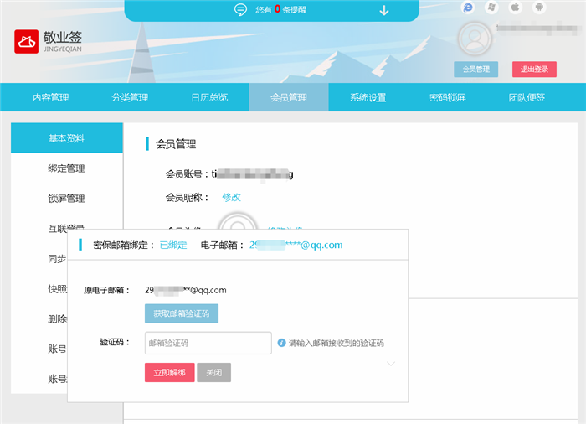Log out with 退出登录 button
Image resolution: width=586 pixels, height=424 pixels.
click(534, 70)
